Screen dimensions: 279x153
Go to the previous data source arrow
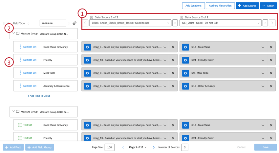85,23
